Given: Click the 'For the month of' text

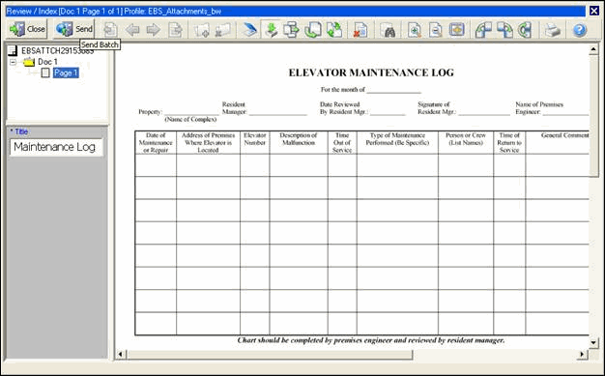Looking at the screenshot, I should tap(343, 90).
